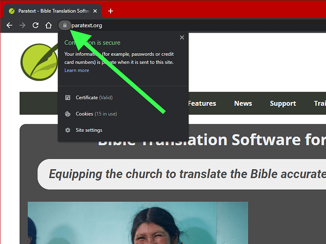Viewport: 326px width, 244px height.
Task: Click the certificate icon in popup
Action: click(x=68, y=98)
